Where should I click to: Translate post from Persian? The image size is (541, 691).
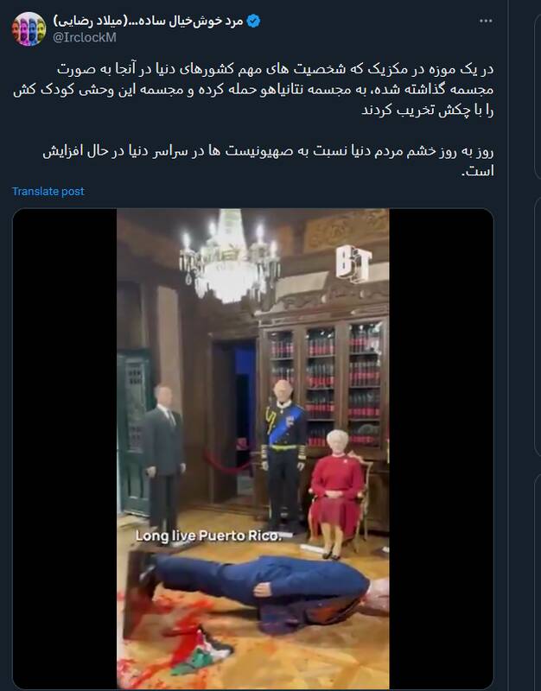click(x=48, y=191)
